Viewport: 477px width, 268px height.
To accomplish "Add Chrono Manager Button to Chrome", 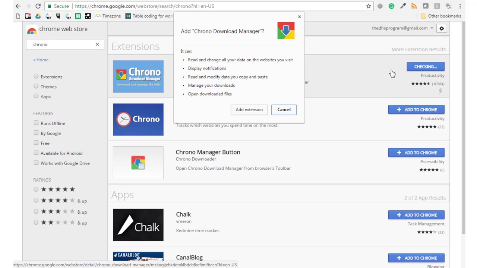I will coord(416,153).
